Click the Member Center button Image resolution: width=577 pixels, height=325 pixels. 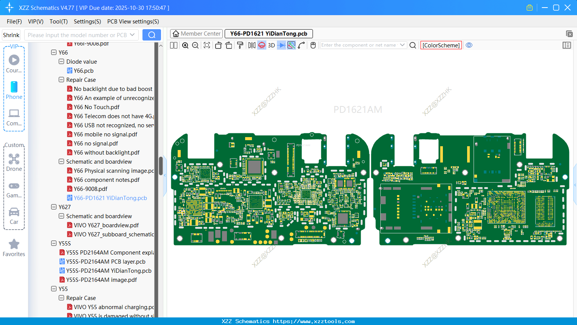coord(196,33)
